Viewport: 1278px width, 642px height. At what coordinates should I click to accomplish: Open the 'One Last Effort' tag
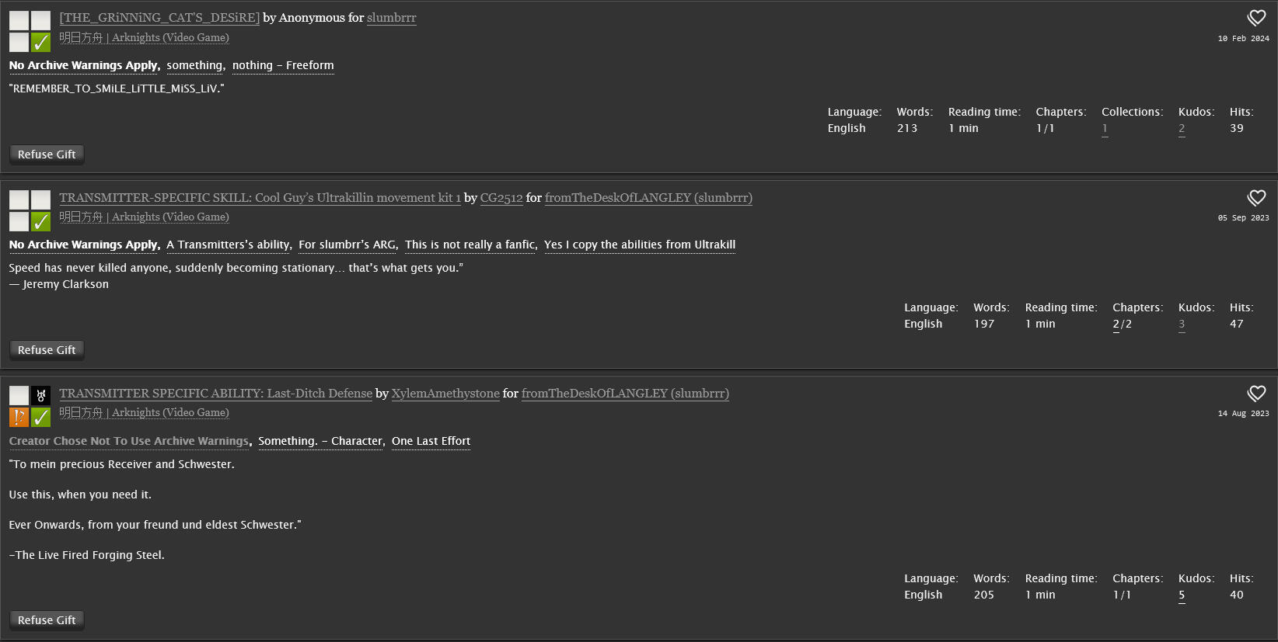tap(431, 441)
